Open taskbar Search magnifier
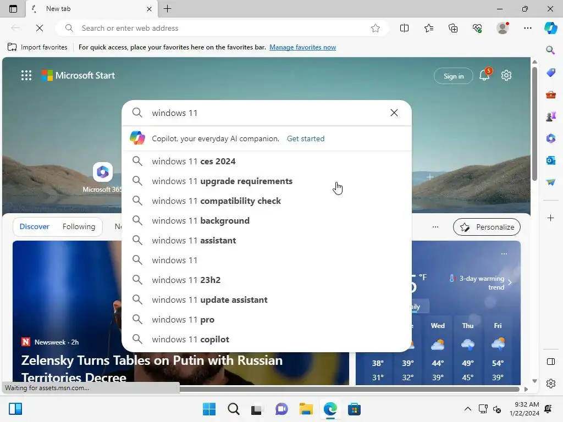This screenshot has height=422, width=563. click(233, 409)
